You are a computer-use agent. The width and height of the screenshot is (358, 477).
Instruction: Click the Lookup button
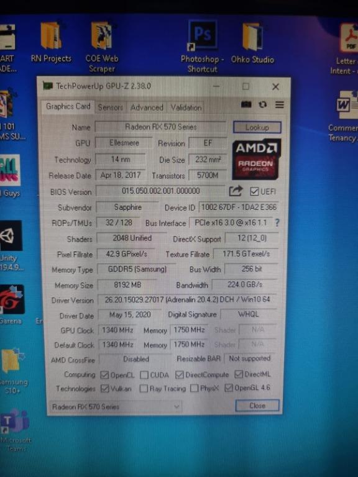click(257, 127)
